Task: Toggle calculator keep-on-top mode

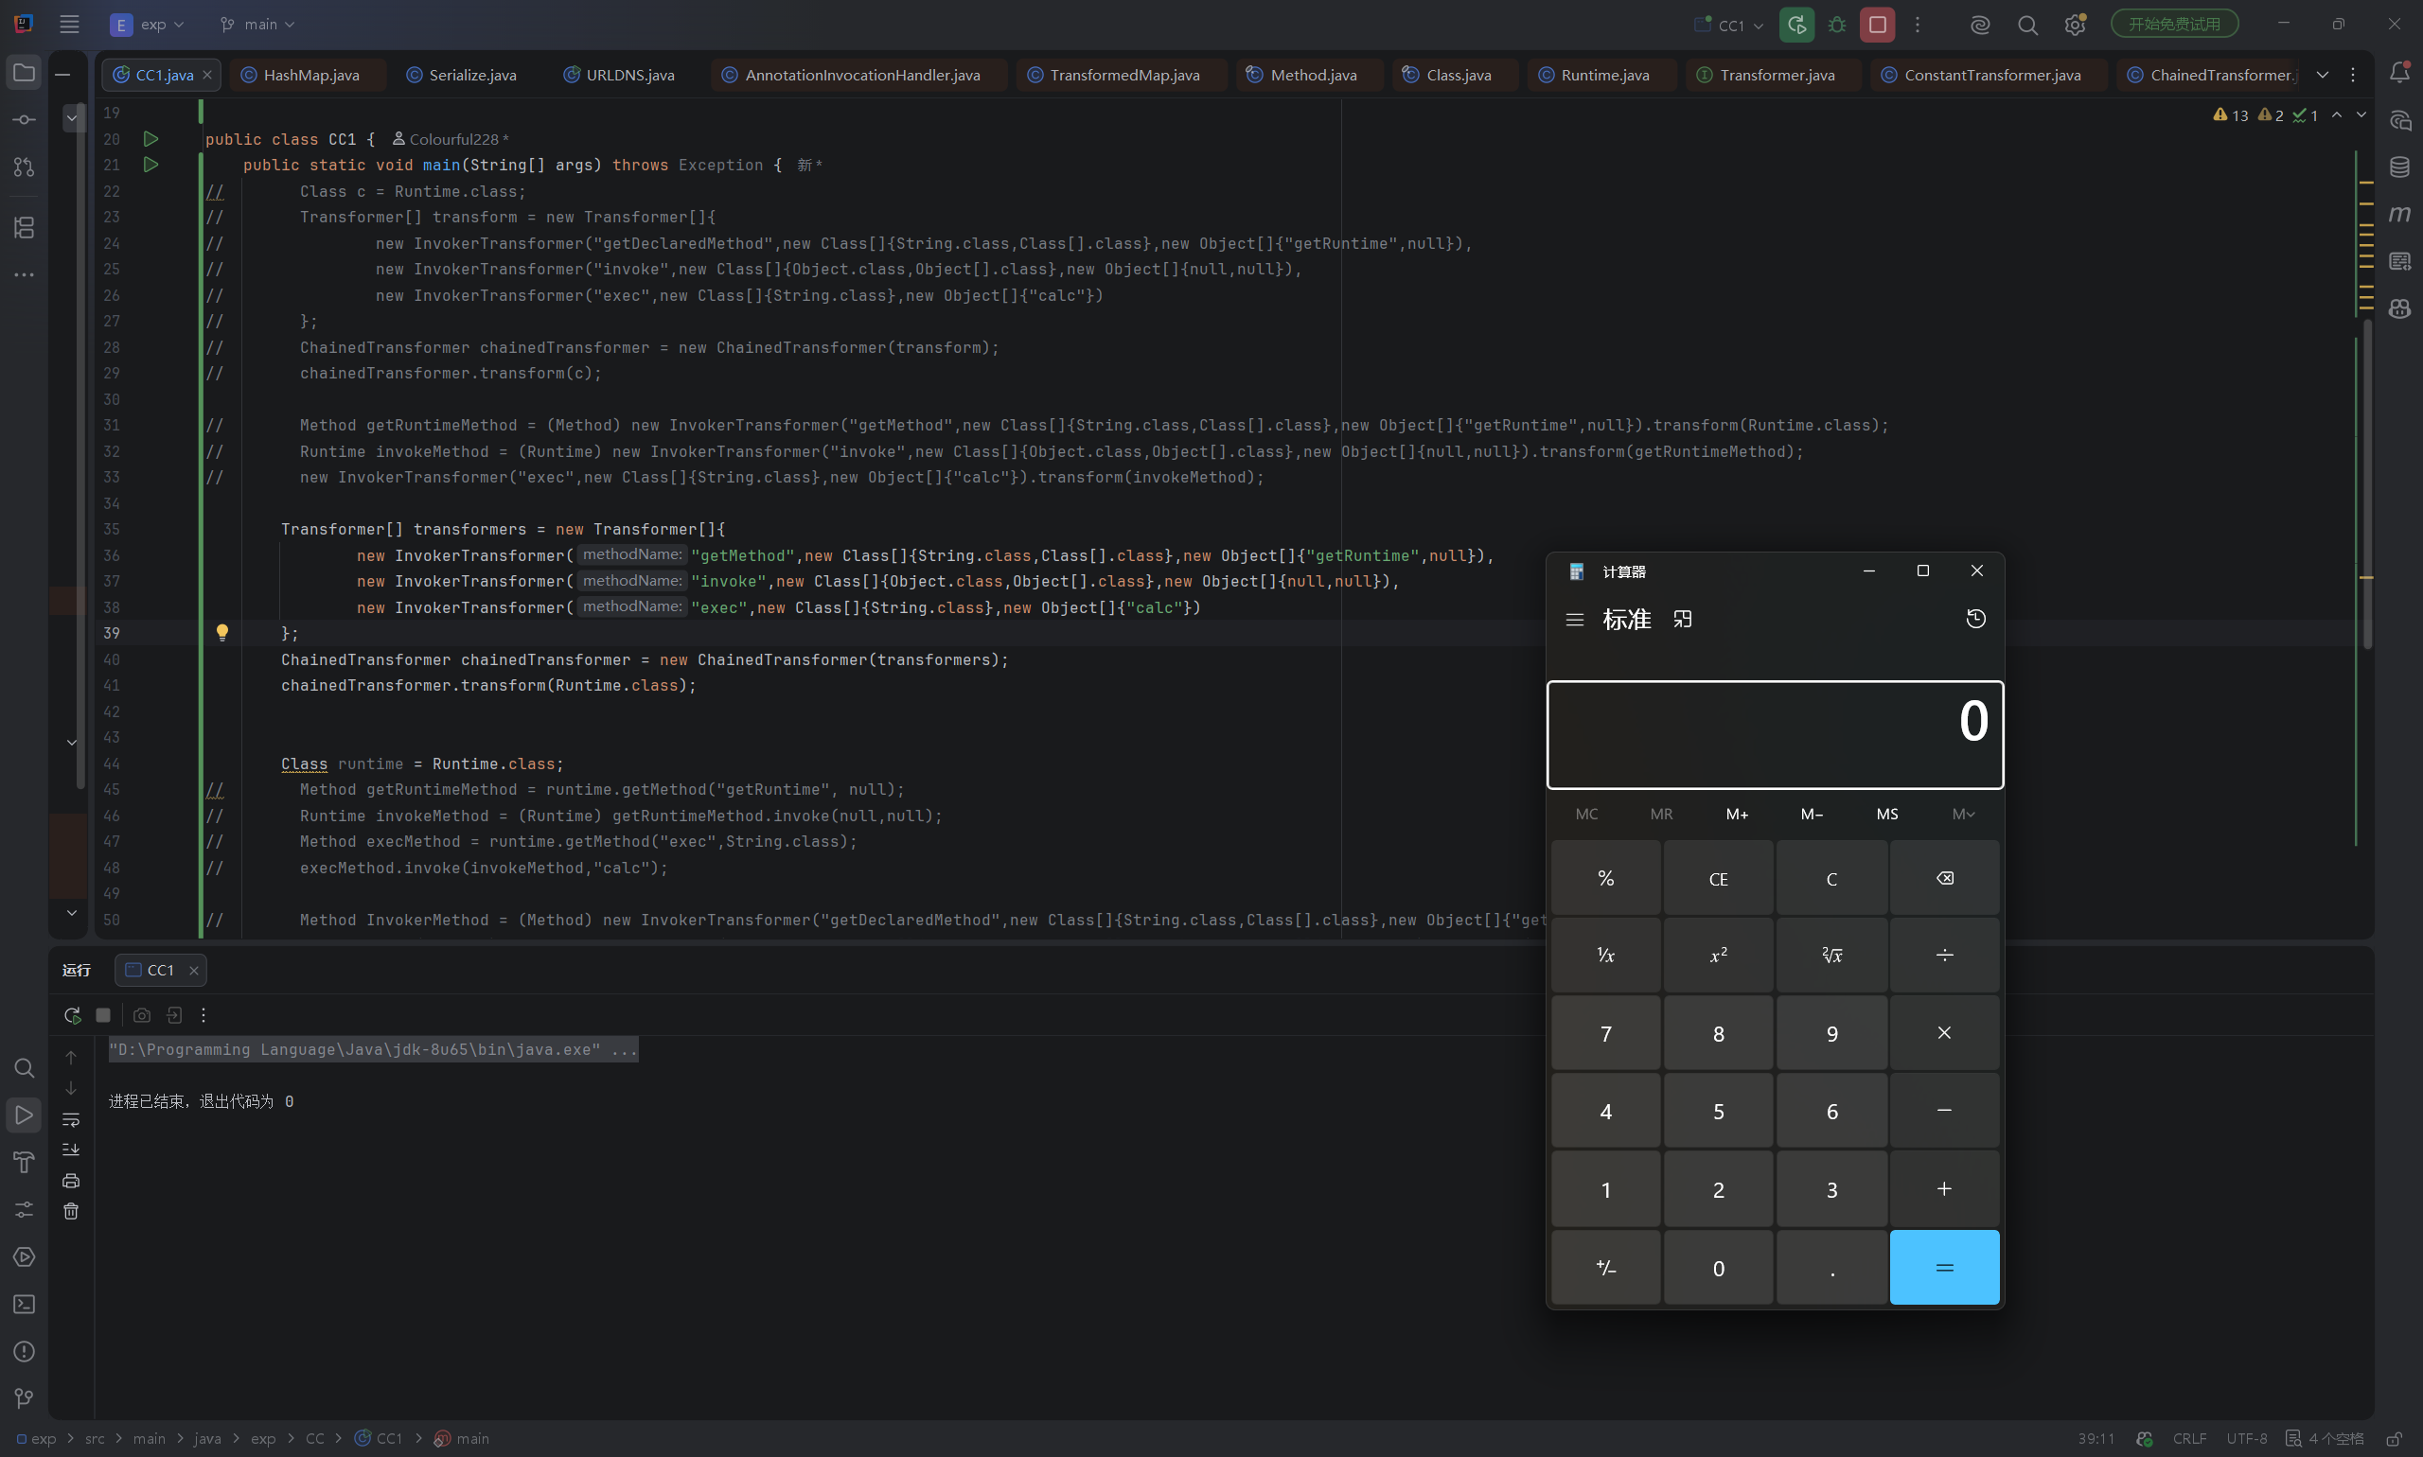Action: click(x=1683, y=619)
